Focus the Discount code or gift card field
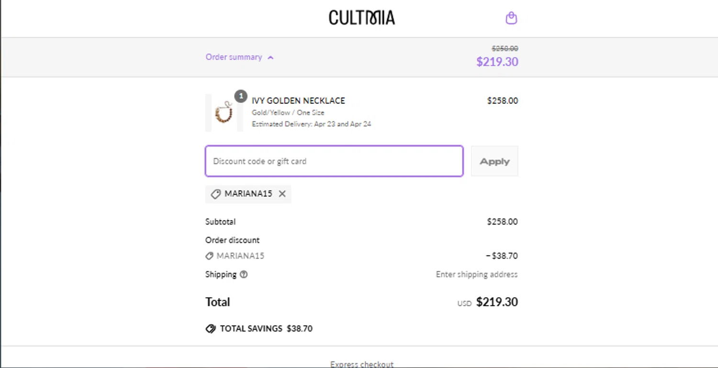This screenshot has height=368, width=718. (x=334, y=161)
